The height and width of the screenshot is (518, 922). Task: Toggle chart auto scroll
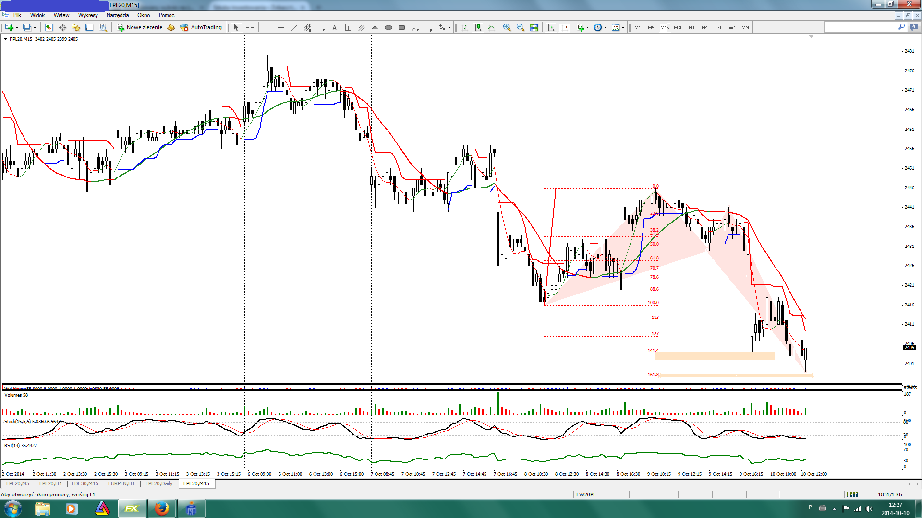tap(551, 27)
